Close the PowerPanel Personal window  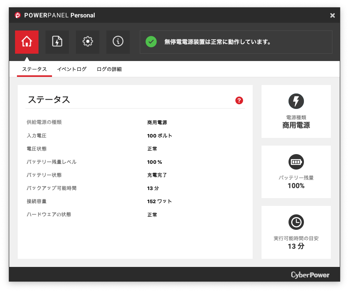click(332, 15)
